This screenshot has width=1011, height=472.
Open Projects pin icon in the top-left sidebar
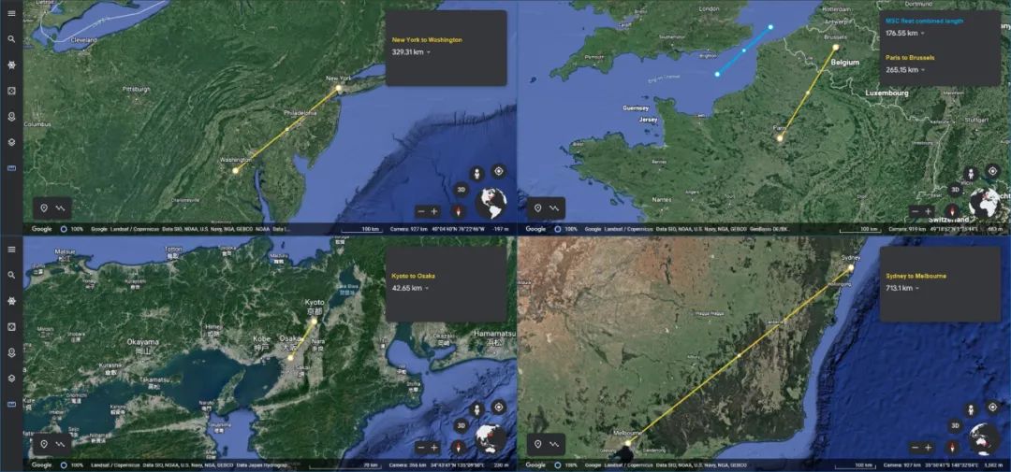(11, 117)
